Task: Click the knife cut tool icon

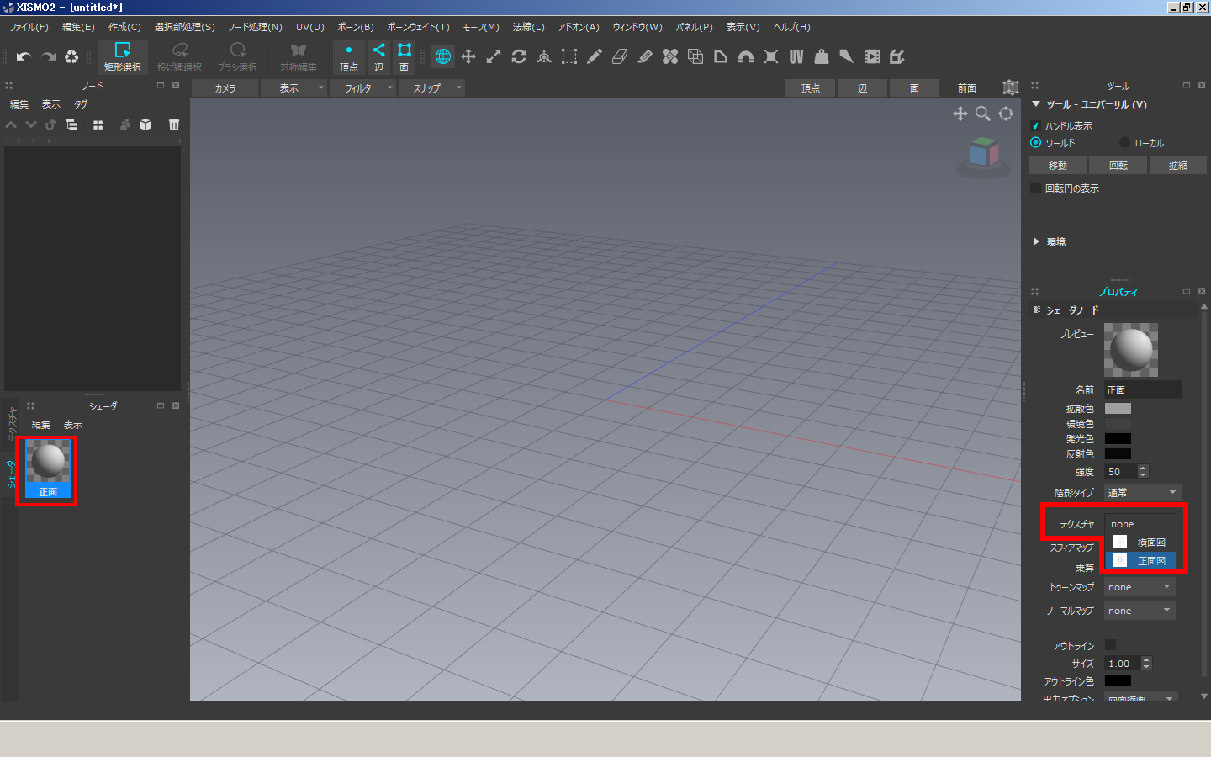Action: (x=847, y=56)
